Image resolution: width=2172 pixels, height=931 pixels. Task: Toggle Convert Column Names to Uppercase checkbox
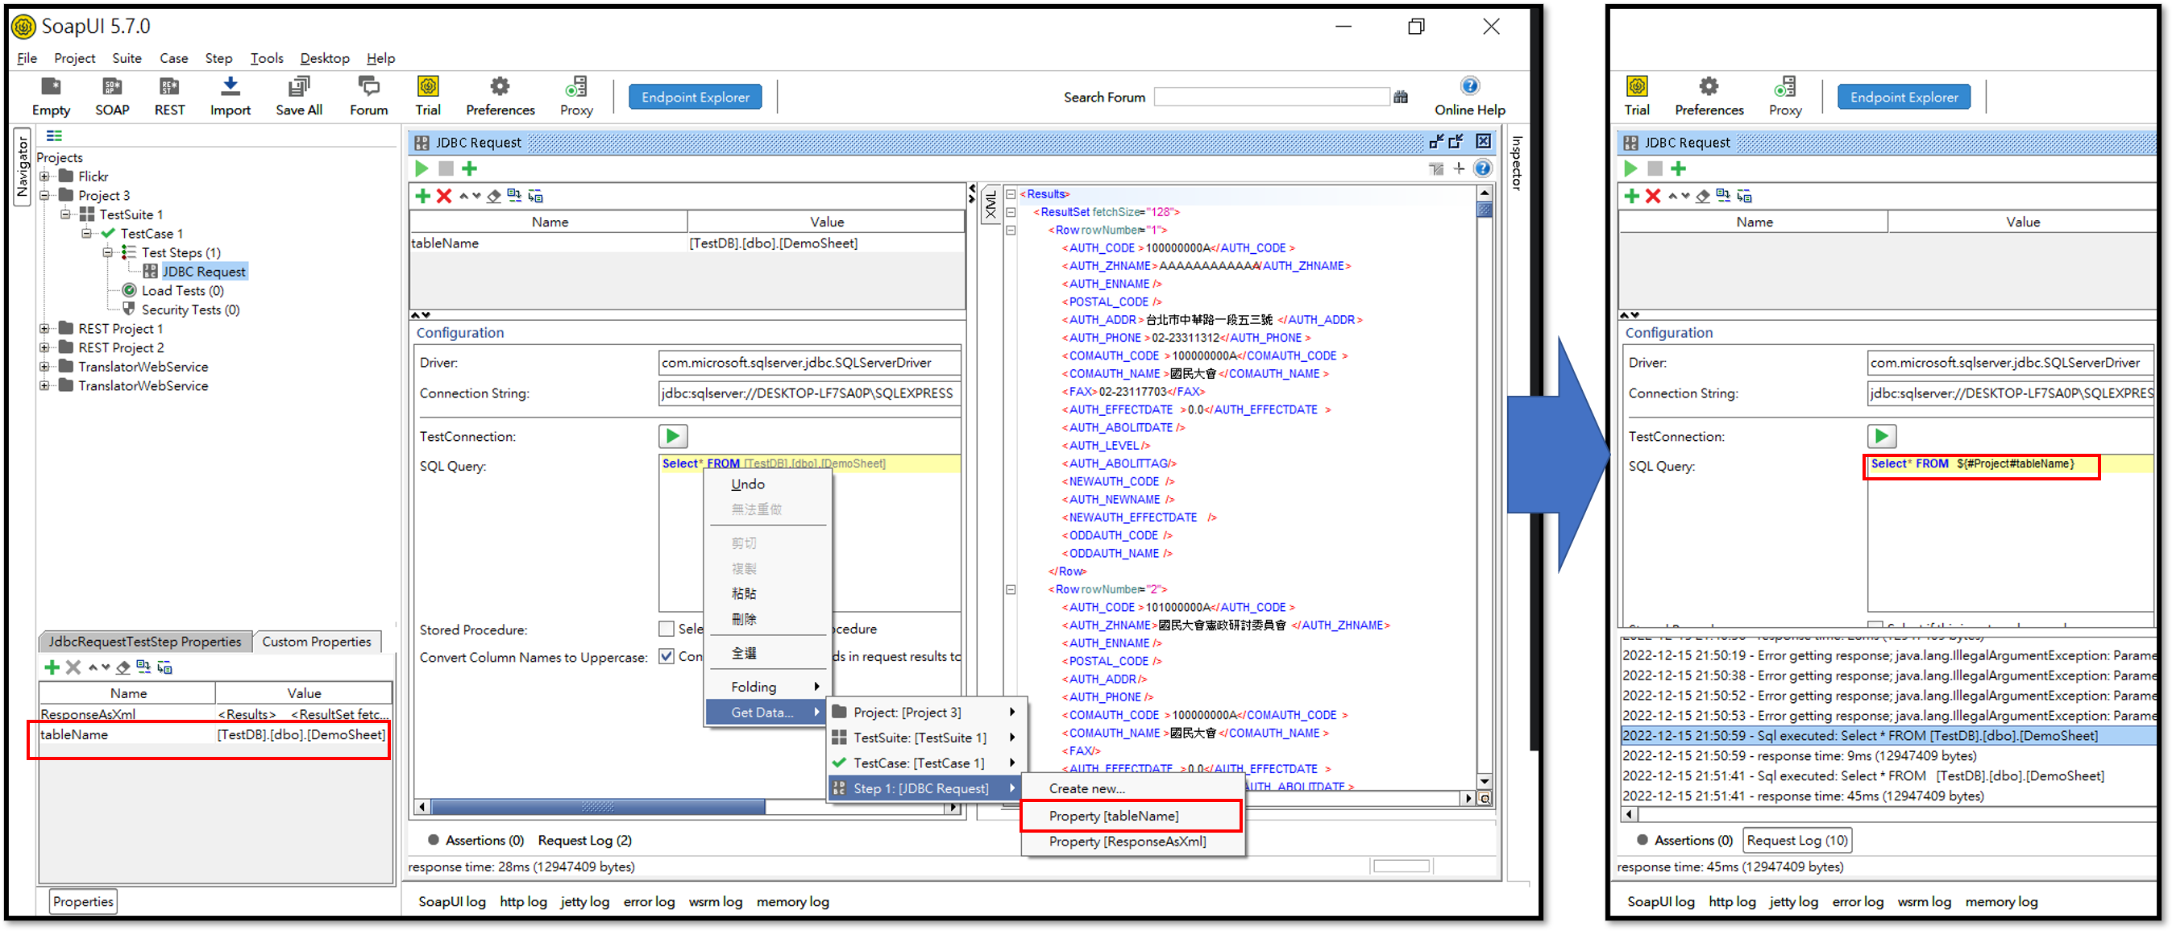(666, 656)
